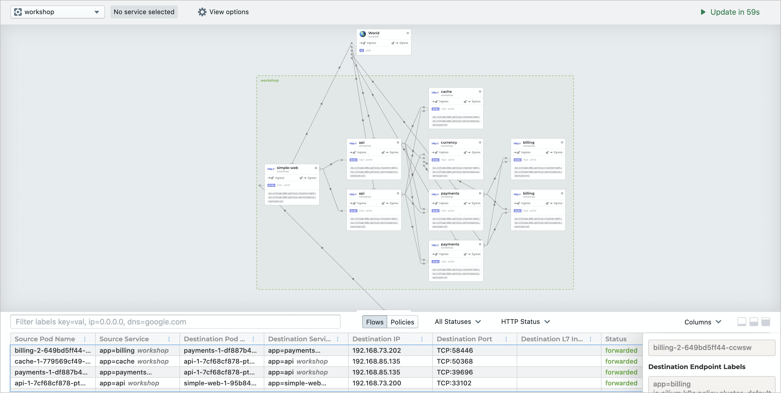Click the View options gear icon
The width and height of the screenshot is (781, 393).
click(x=202, y=12)
